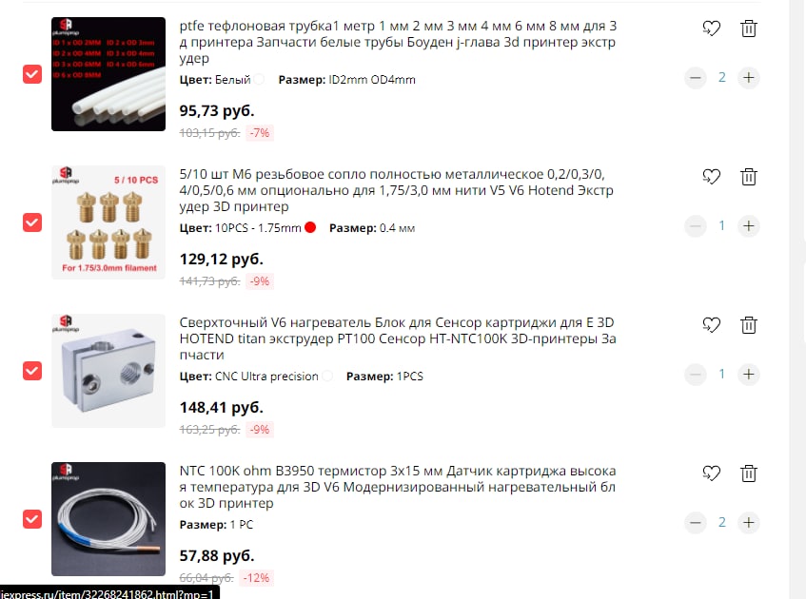Decrease PTFE tube quantity with minus
Image resolution: width=806 pixels, height=599 pixels.
[695, 78]
